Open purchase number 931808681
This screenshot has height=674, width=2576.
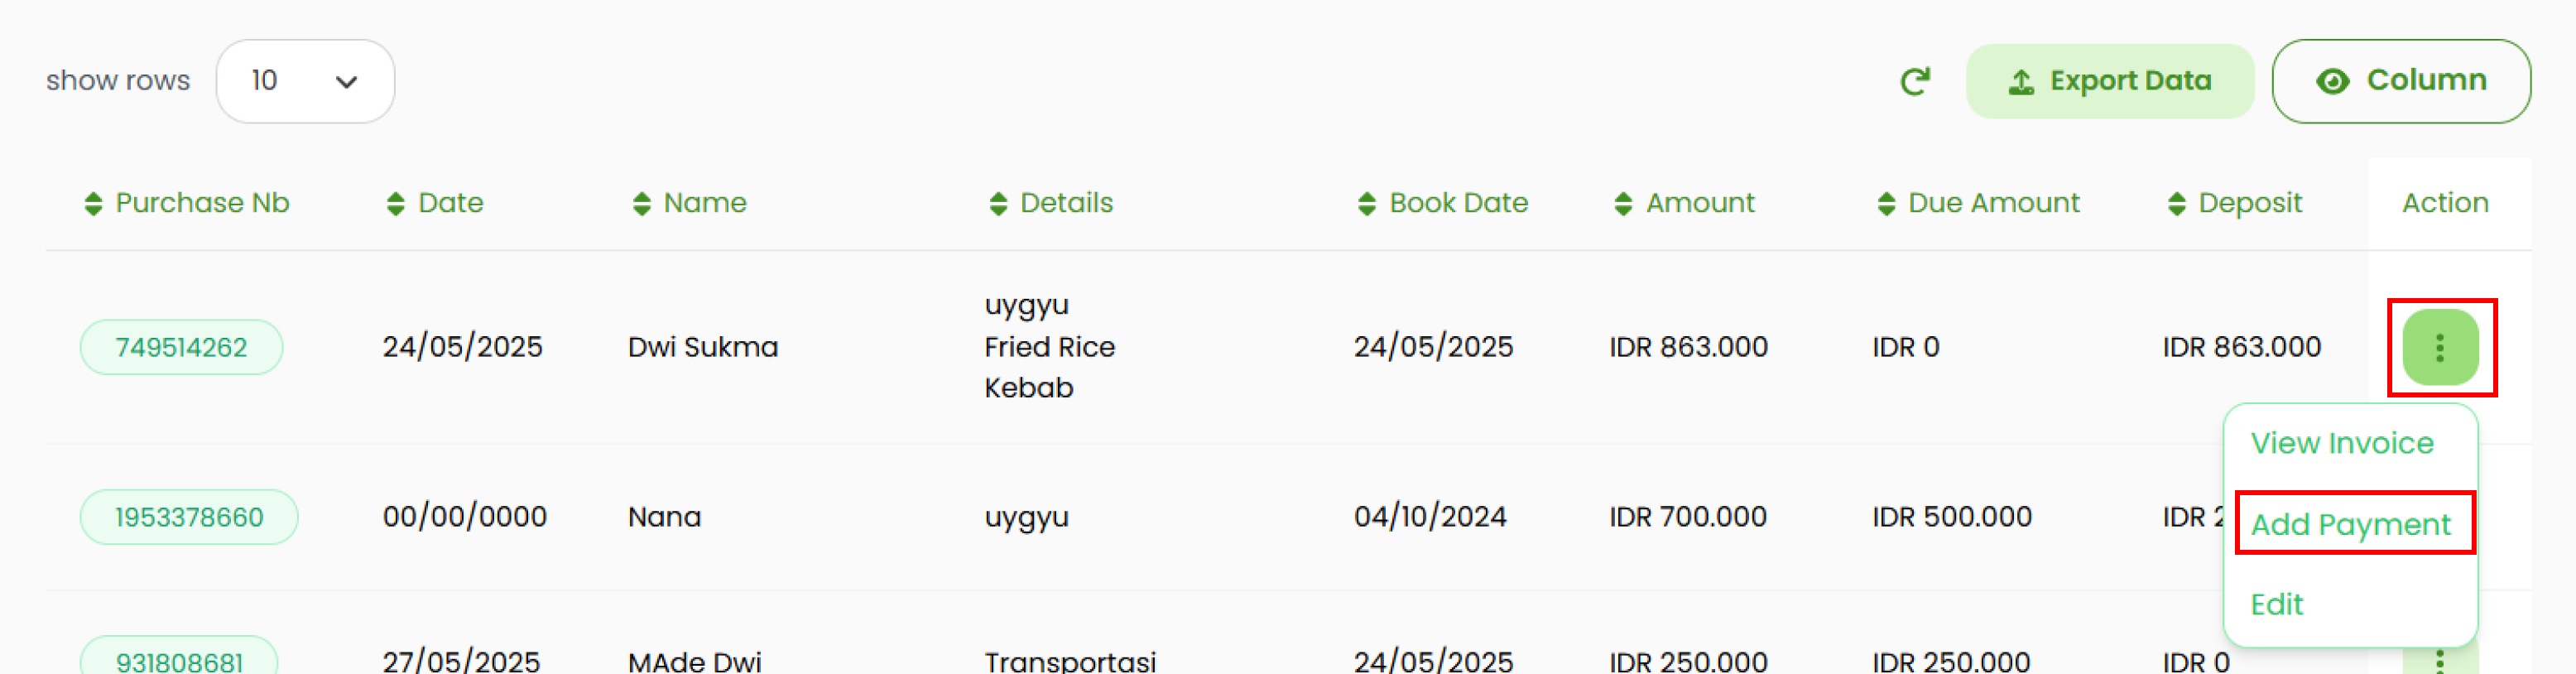tap(179, 661)
